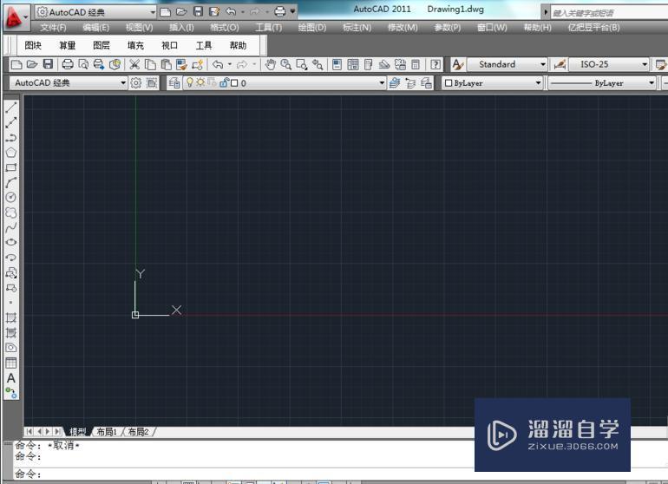The image size is (668, 484).
Task: Toggle layer 0 on/off lightbulb
Action: point(190,82)
